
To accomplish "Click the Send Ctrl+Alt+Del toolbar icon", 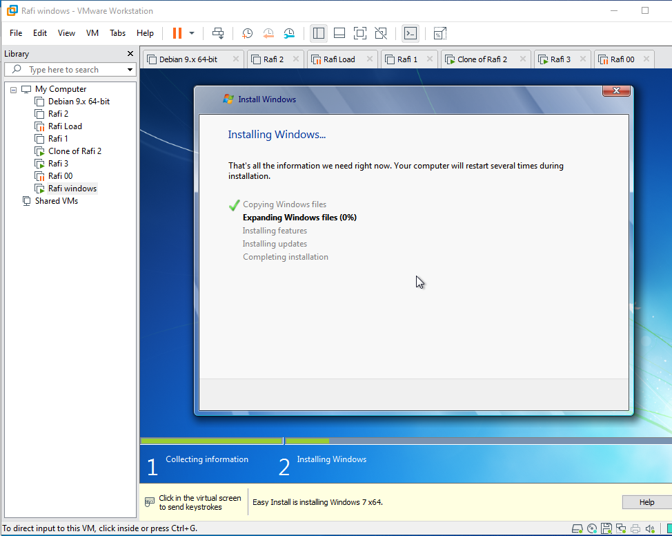I will 218,33.
